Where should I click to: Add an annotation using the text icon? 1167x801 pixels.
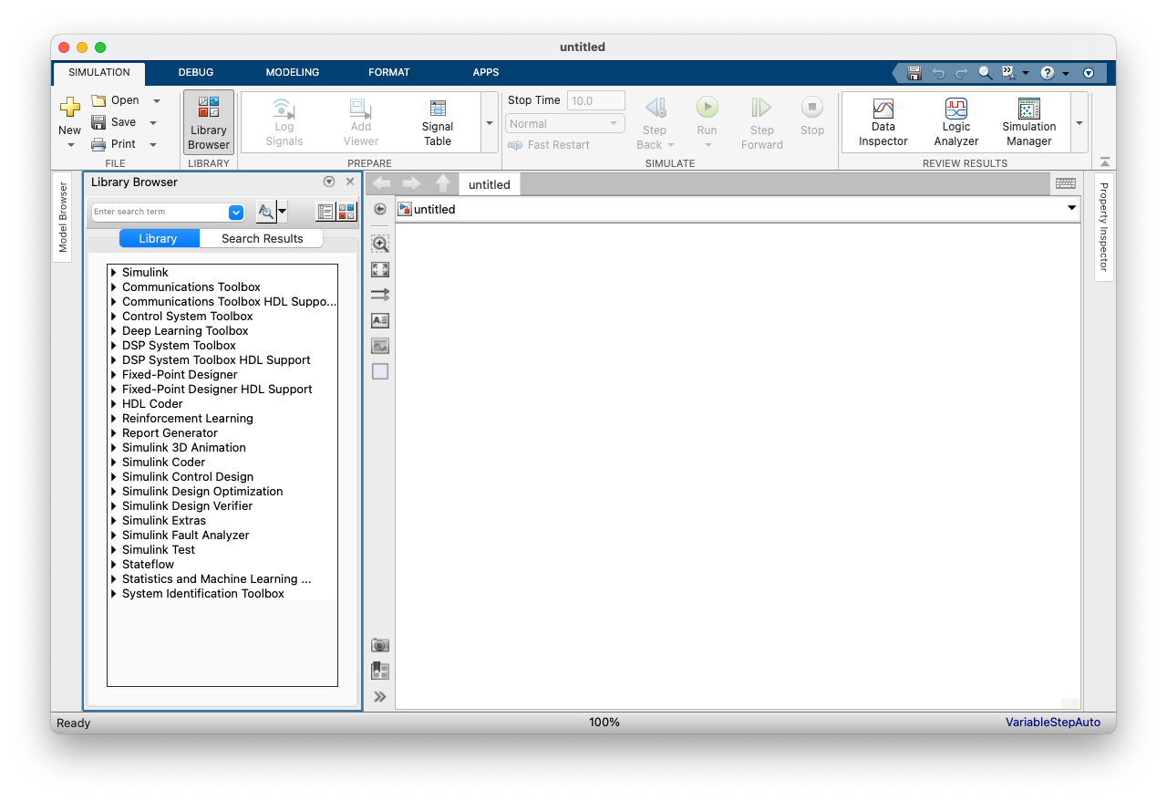coord(380,320)
